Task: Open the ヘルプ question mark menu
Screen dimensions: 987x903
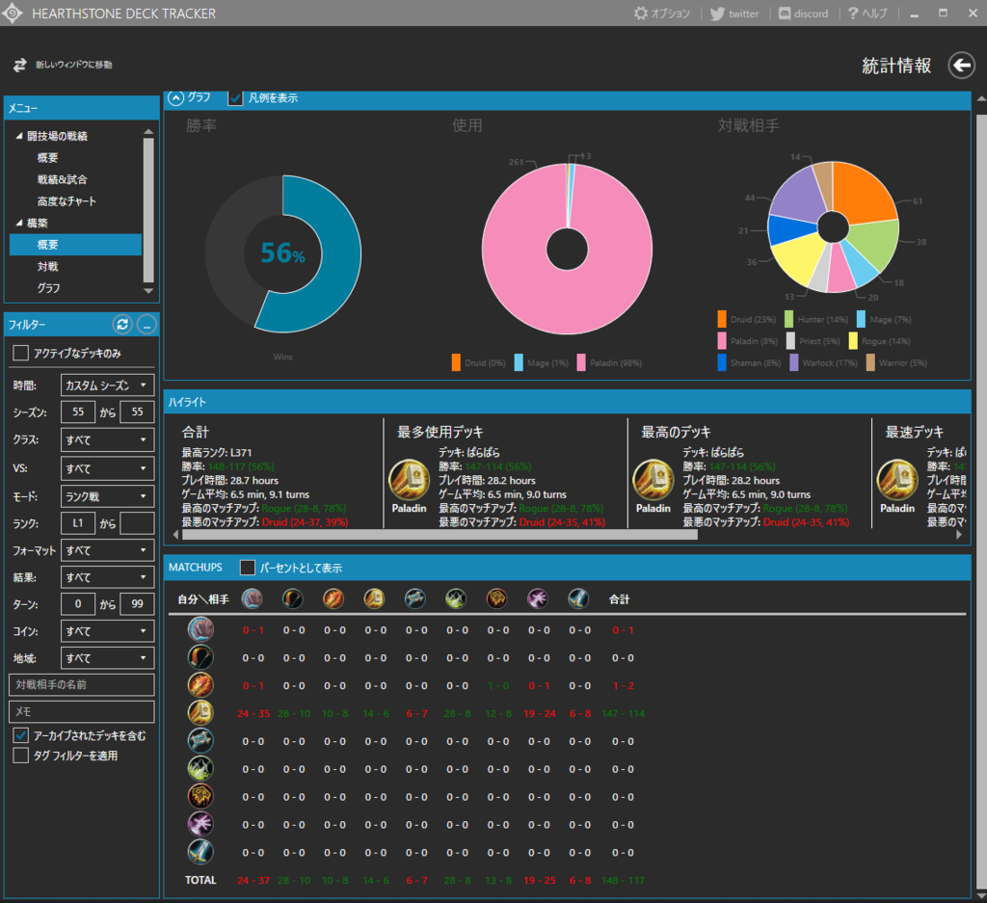Action: (x=867, y=13)
